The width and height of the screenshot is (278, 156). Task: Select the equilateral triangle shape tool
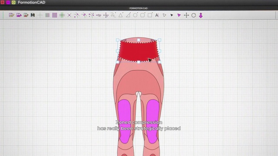[121, 15]
